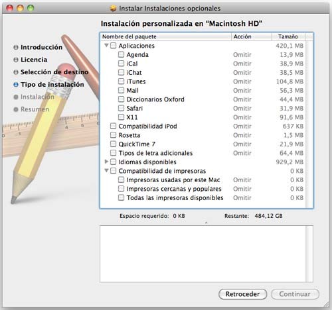Viewport: 332px width, 310px height.
Task: Zoom the window with green button
Action: coord(31,8)
